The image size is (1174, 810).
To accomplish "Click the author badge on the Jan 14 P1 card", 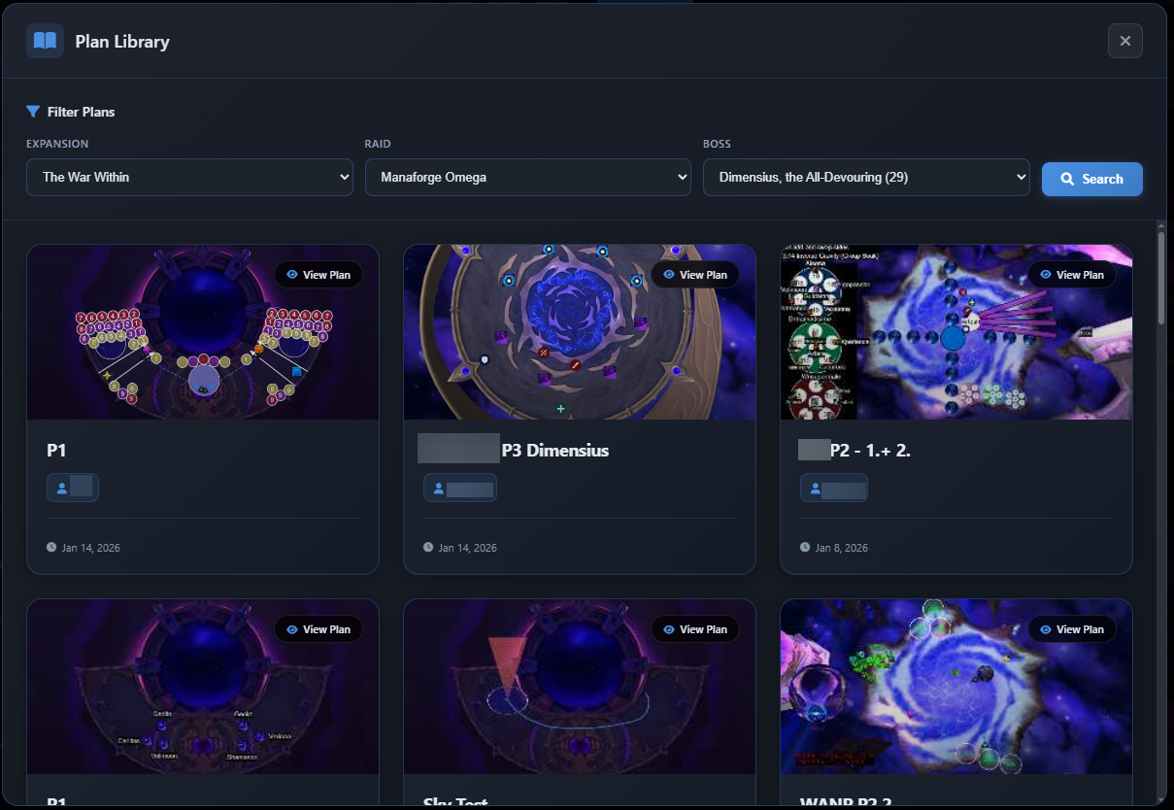I will click(73, 488).
